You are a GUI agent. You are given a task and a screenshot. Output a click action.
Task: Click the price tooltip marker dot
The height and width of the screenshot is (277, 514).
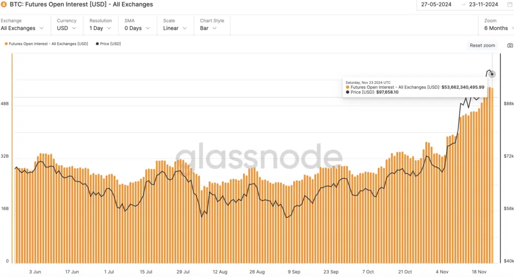(492, 74)
